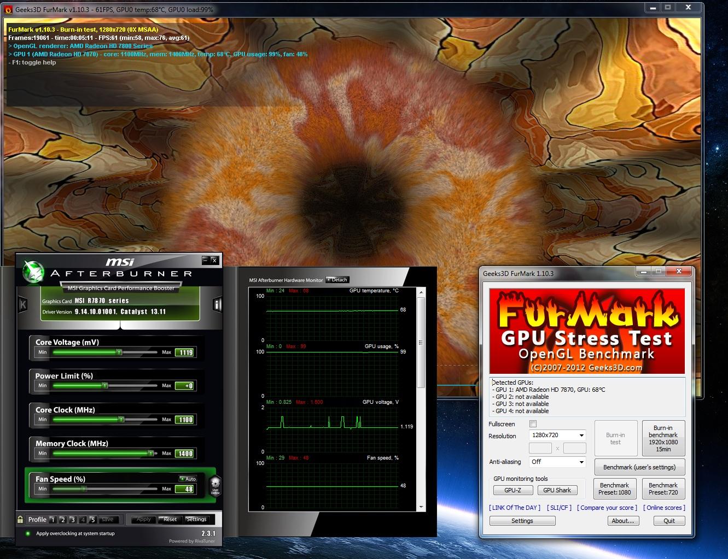The image size is (728, 559).
Task: Click FurMark About... button
Action: click(x=623, y=521)
